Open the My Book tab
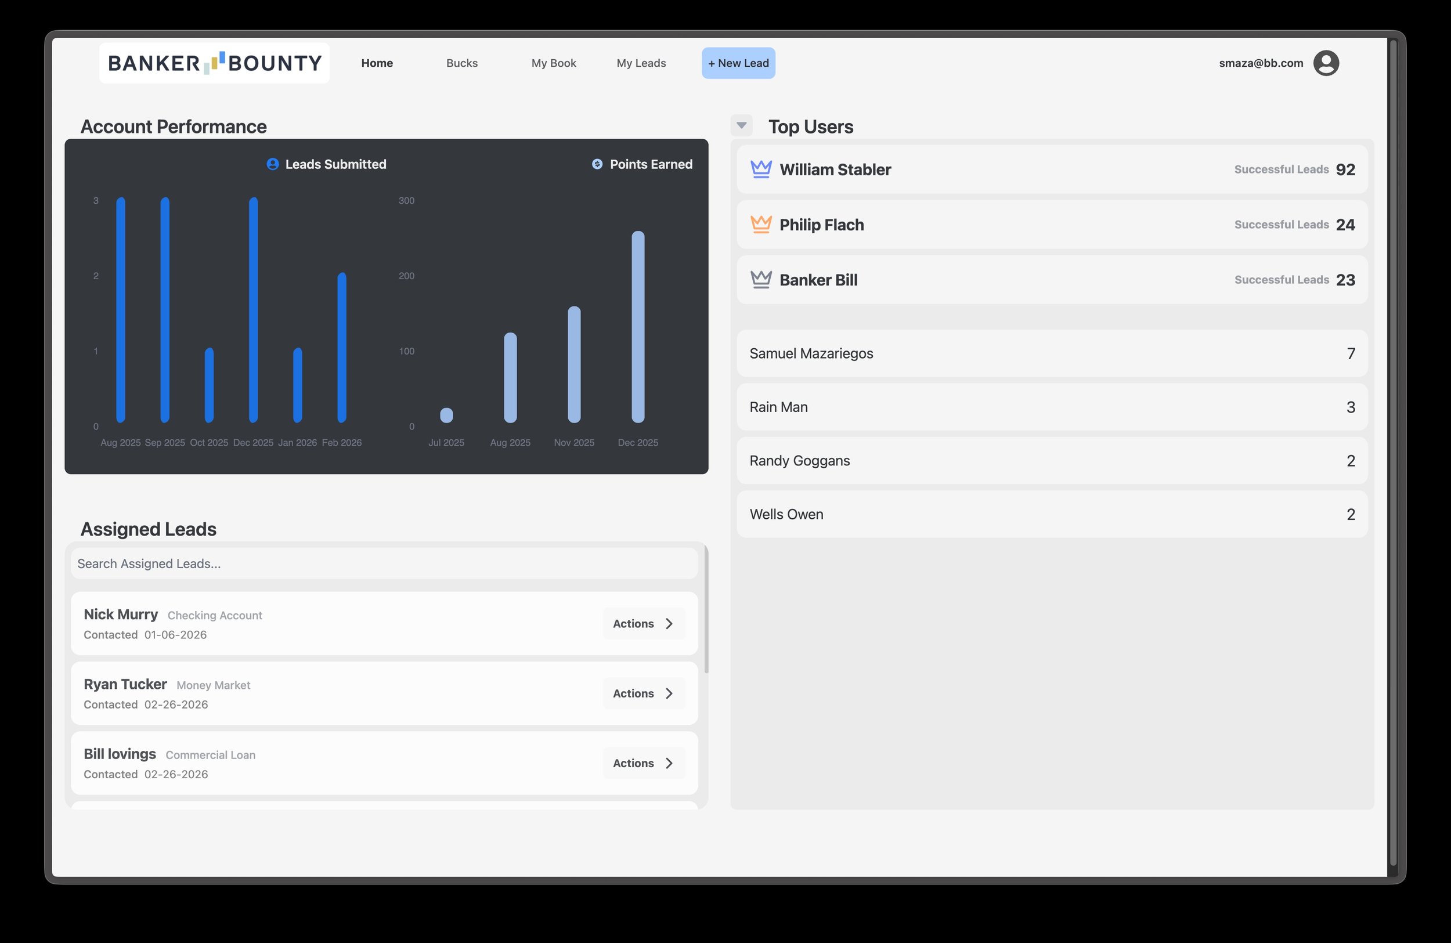Viewport: 1451px width, 943px height. (553, 63)
